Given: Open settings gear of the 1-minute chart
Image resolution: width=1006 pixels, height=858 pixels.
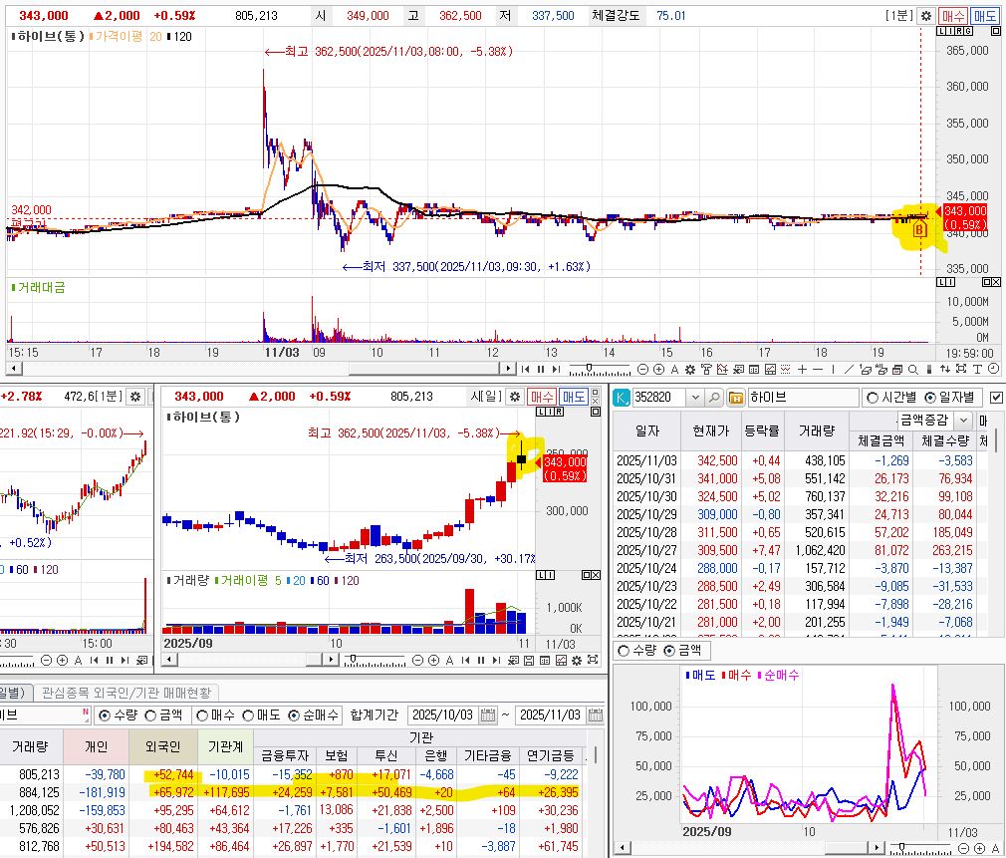Looking at the screenshot, I should point(925,16).
